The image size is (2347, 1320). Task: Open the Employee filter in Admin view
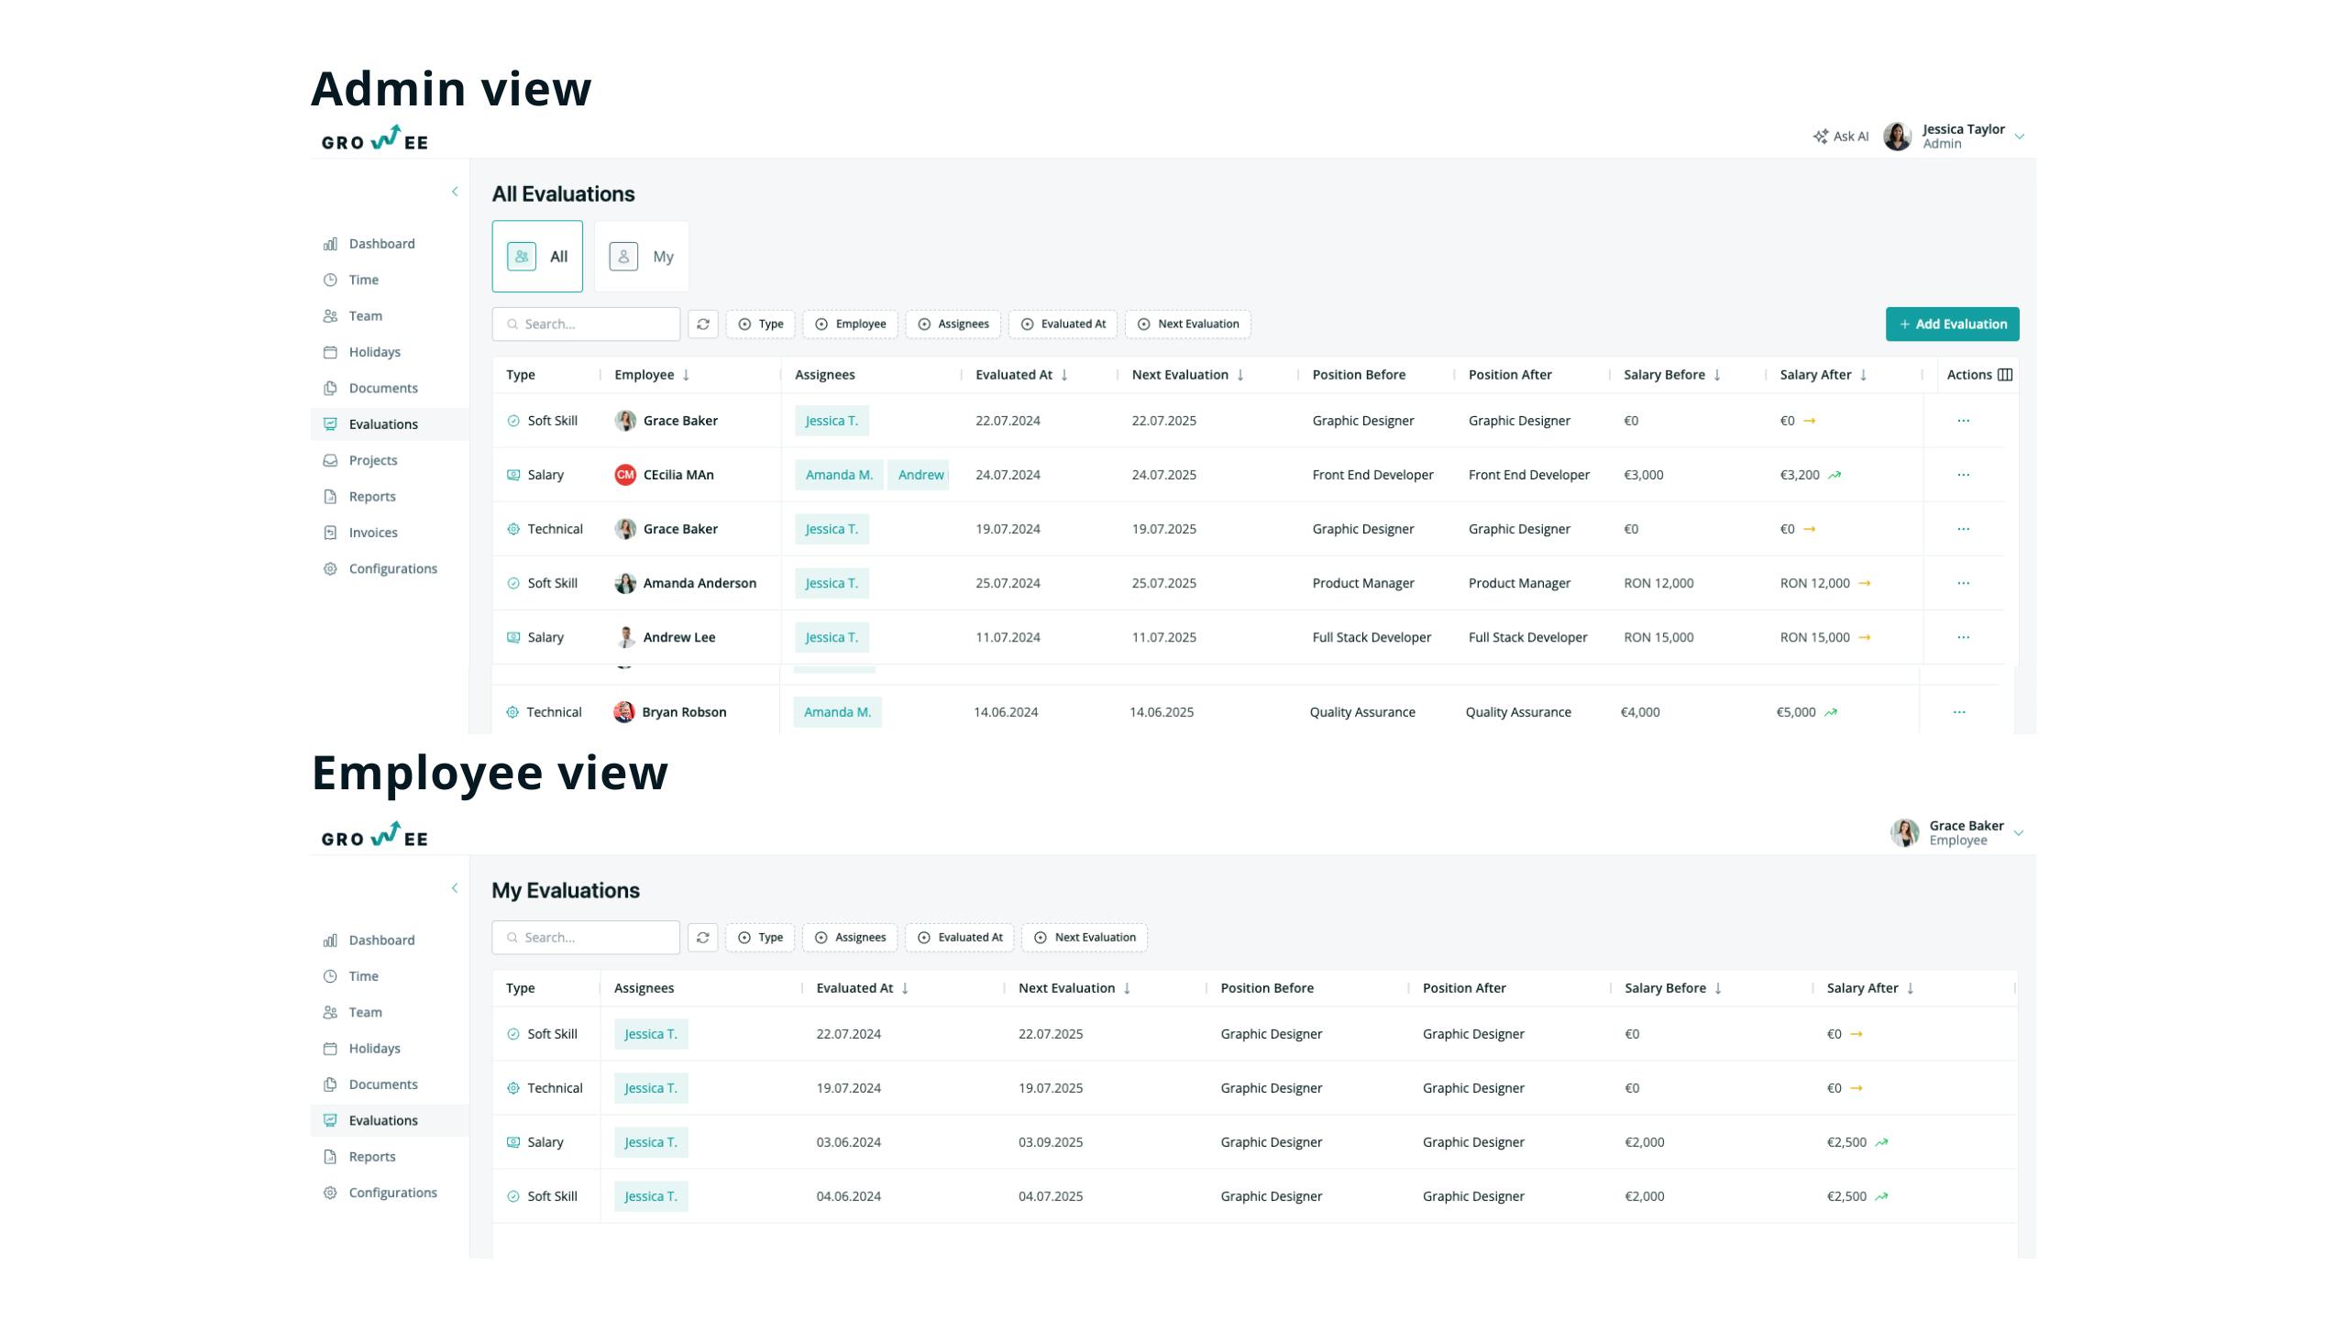click(851, 324)
